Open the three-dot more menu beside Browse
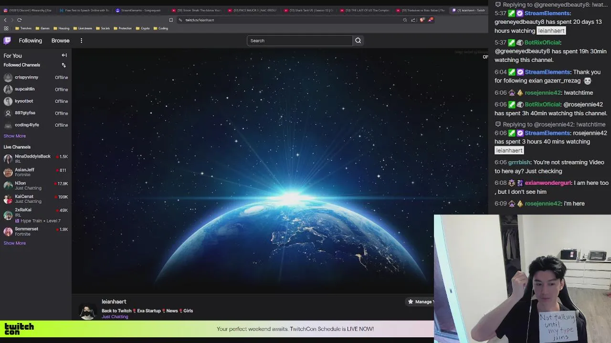 coord(81,40)
